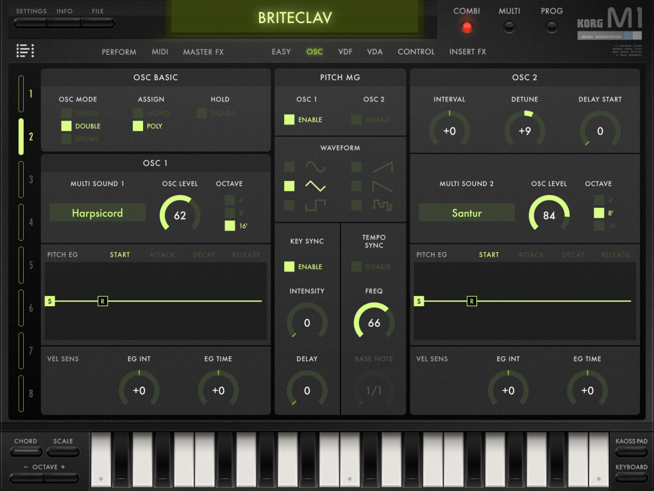The image size is (654, 491).
Task: Click the KEYBOARD button
Action: (x=632, y=478)
